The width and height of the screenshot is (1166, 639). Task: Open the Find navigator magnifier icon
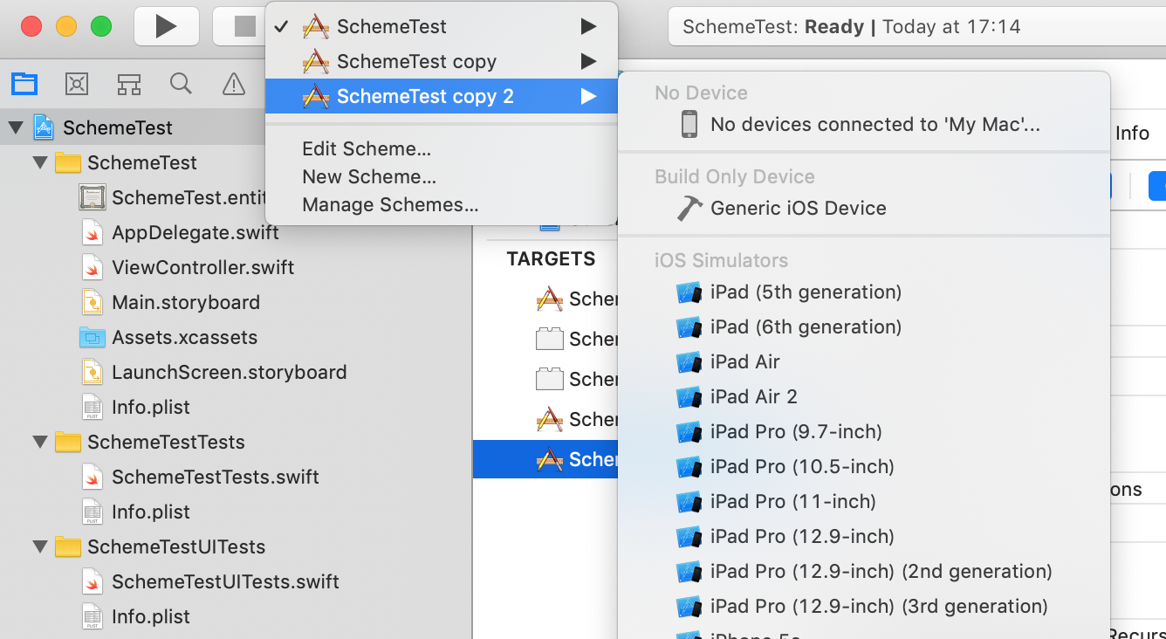181,84
